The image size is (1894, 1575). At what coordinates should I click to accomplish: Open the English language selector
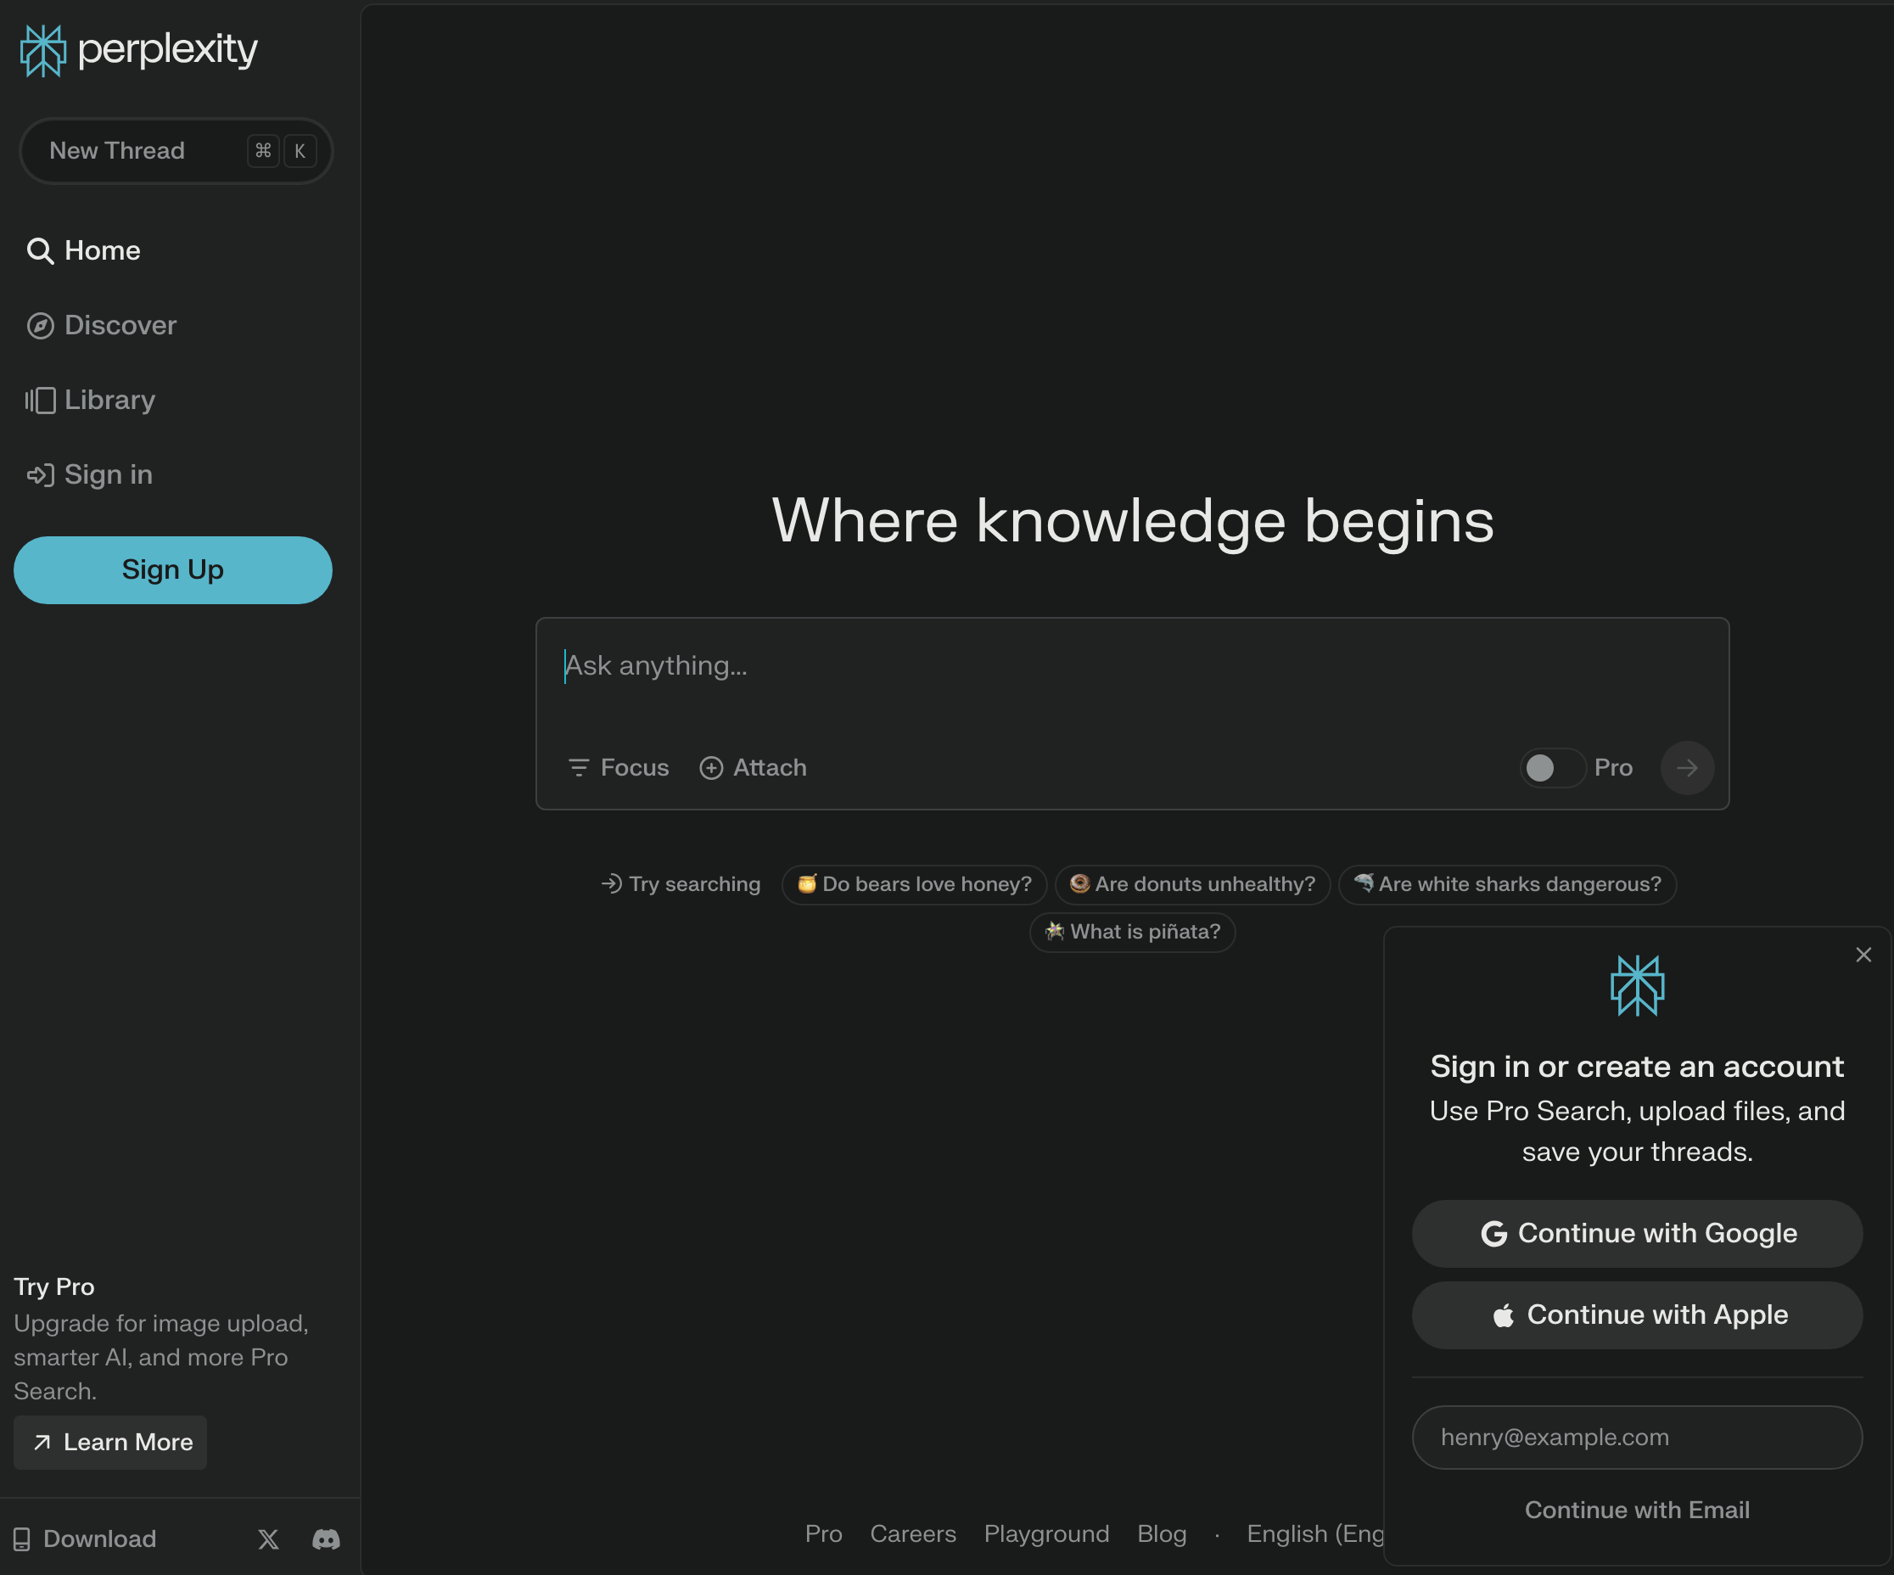(1315, 1533)
